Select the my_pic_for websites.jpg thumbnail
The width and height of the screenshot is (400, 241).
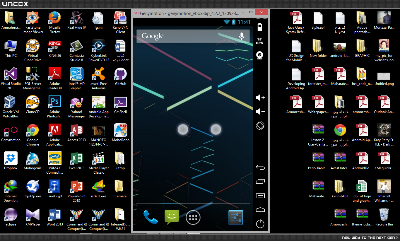384,51
